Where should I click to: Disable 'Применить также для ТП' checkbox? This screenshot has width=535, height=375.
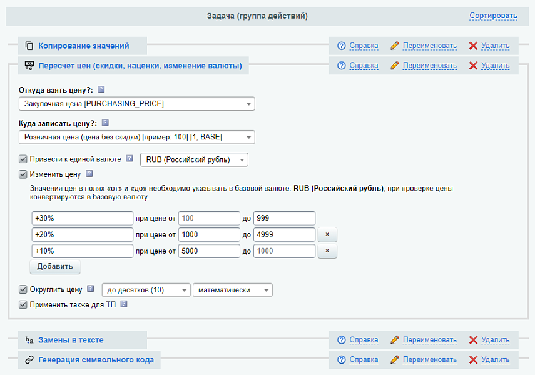pyautogui.click(x=23, y=305)
